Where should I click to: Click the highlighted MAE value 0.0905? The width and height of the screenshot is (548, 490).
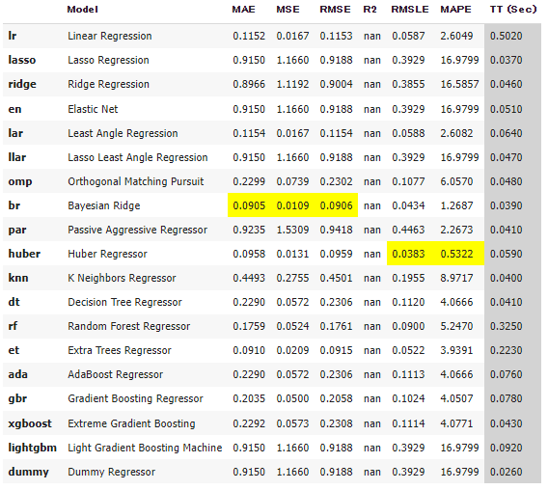click(249, 205)
